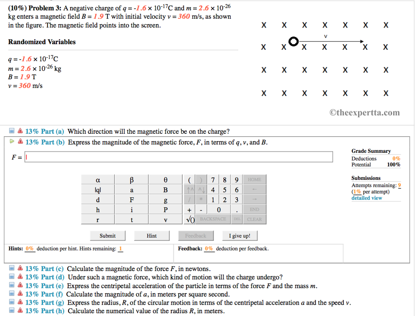Toggle the section icon next to Part (d)
Viewport: 415px width, 316px height.
click(11, 277)
